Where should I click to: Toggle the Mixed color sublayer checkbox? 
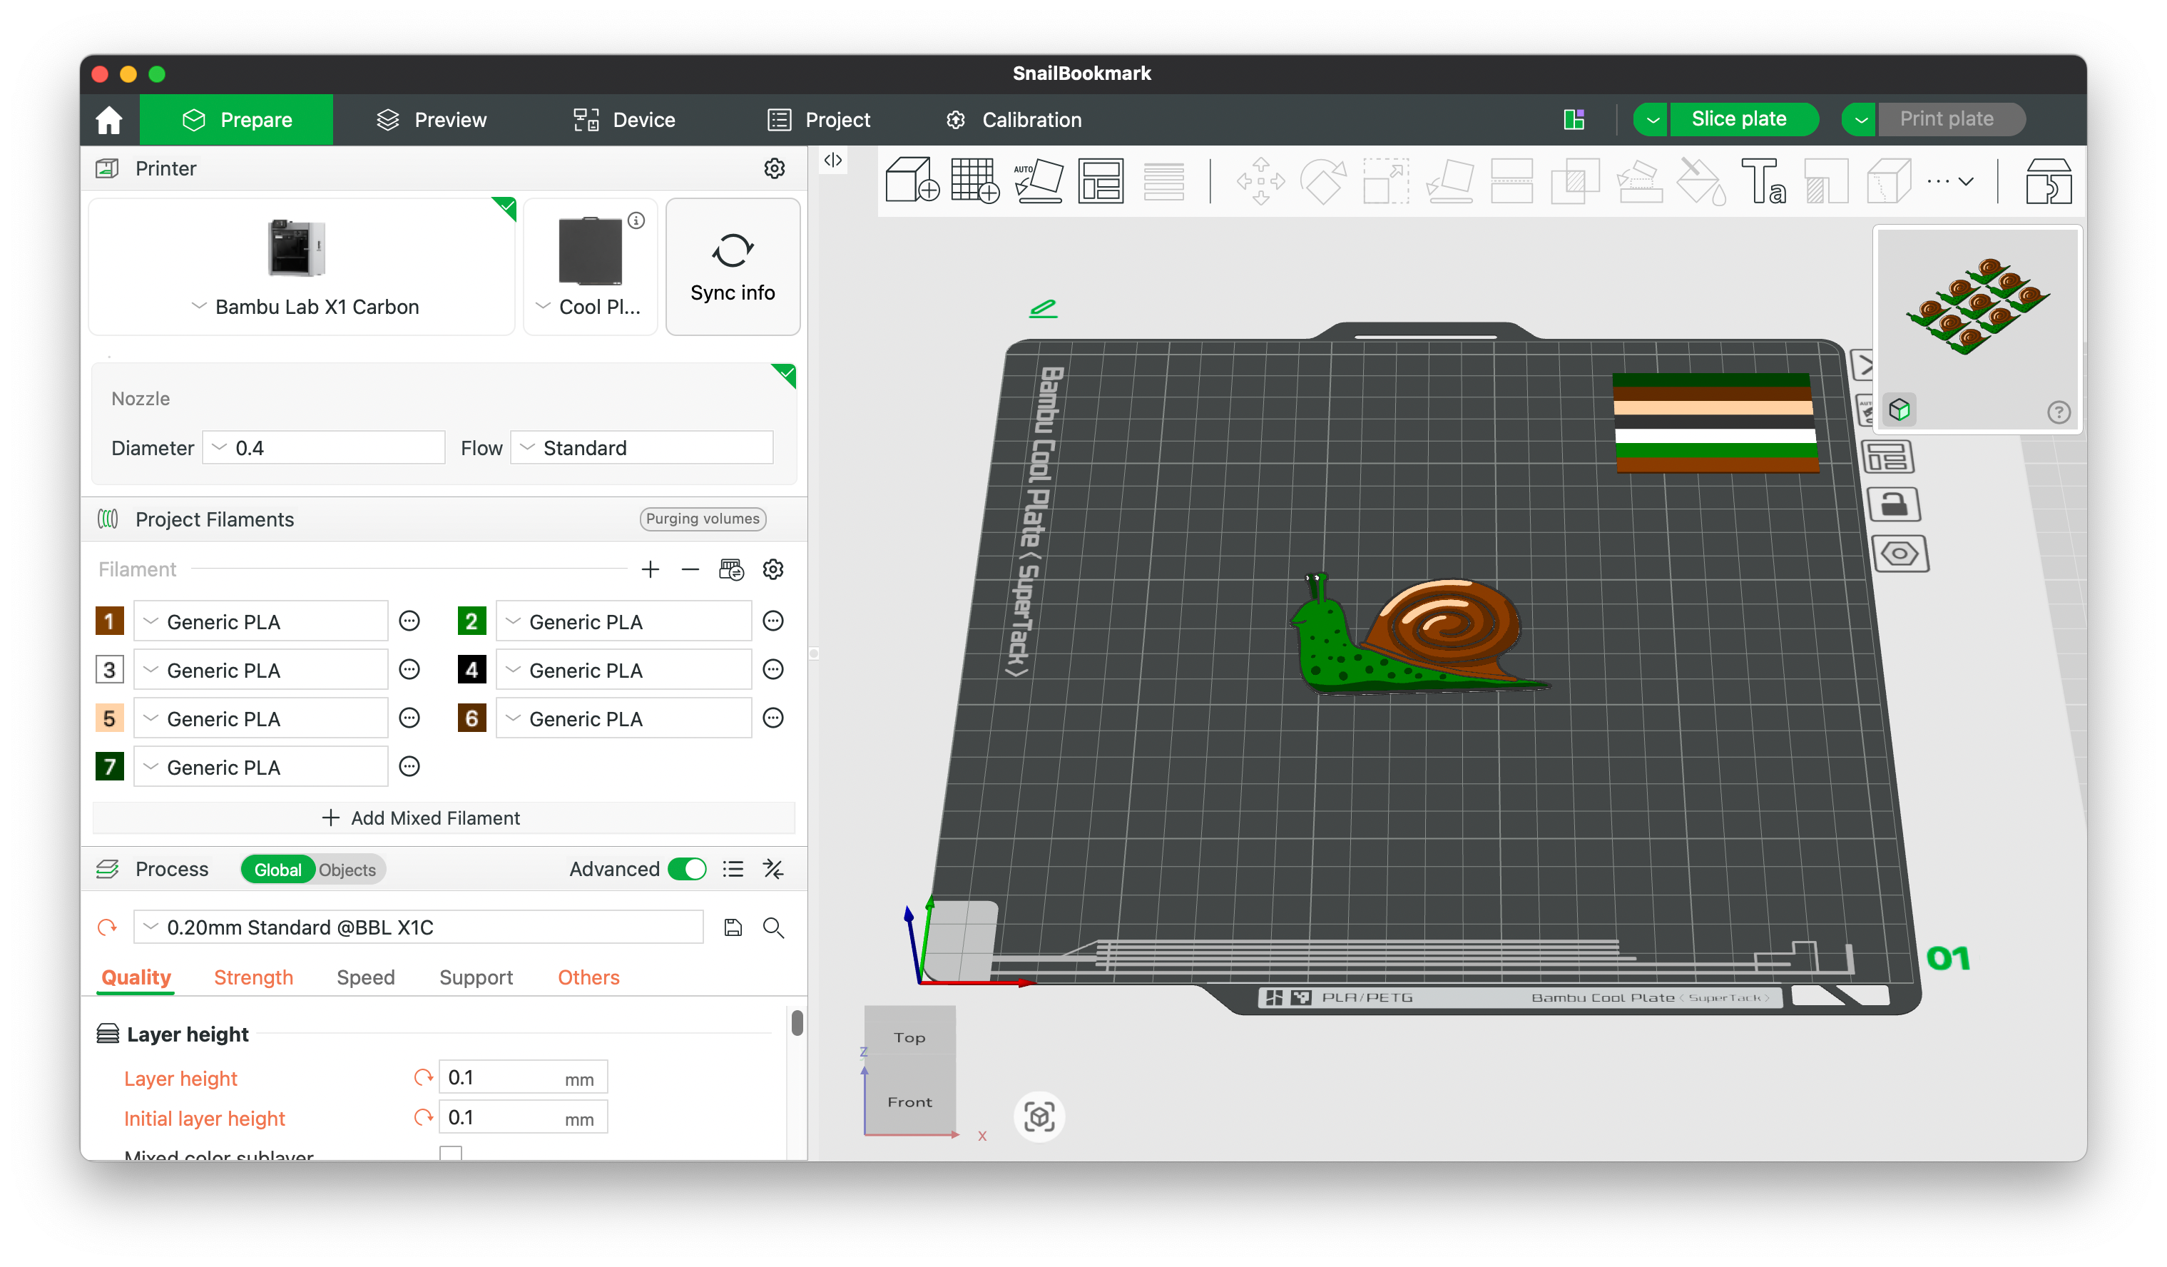[x=451, y=1154]
